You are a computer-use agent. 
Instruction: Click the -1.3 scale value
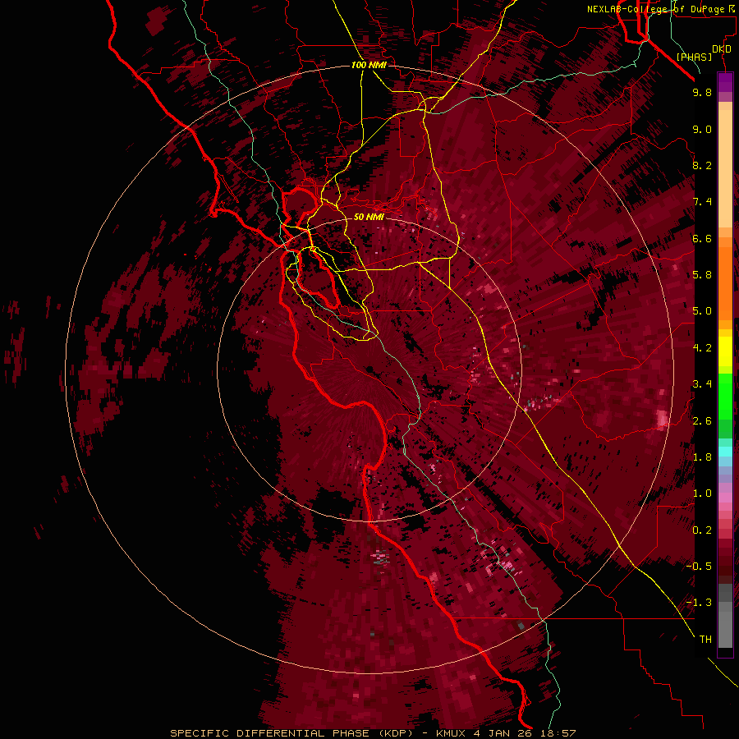pos(699,603)
